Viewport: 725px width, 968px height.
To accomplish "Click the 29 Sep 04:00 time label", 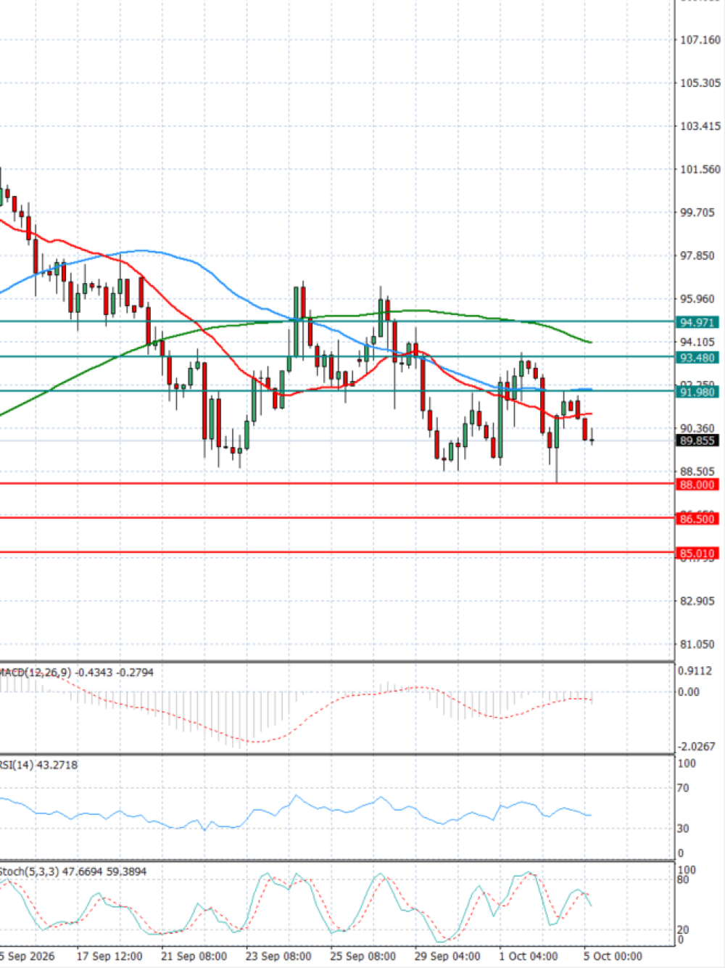I will [447, 956].
